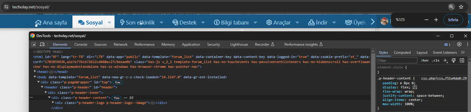Image resolution: width=471 pixels, height=112 pixels.
Task: Toggle the .cls element classes button
Action: point(436,61)
